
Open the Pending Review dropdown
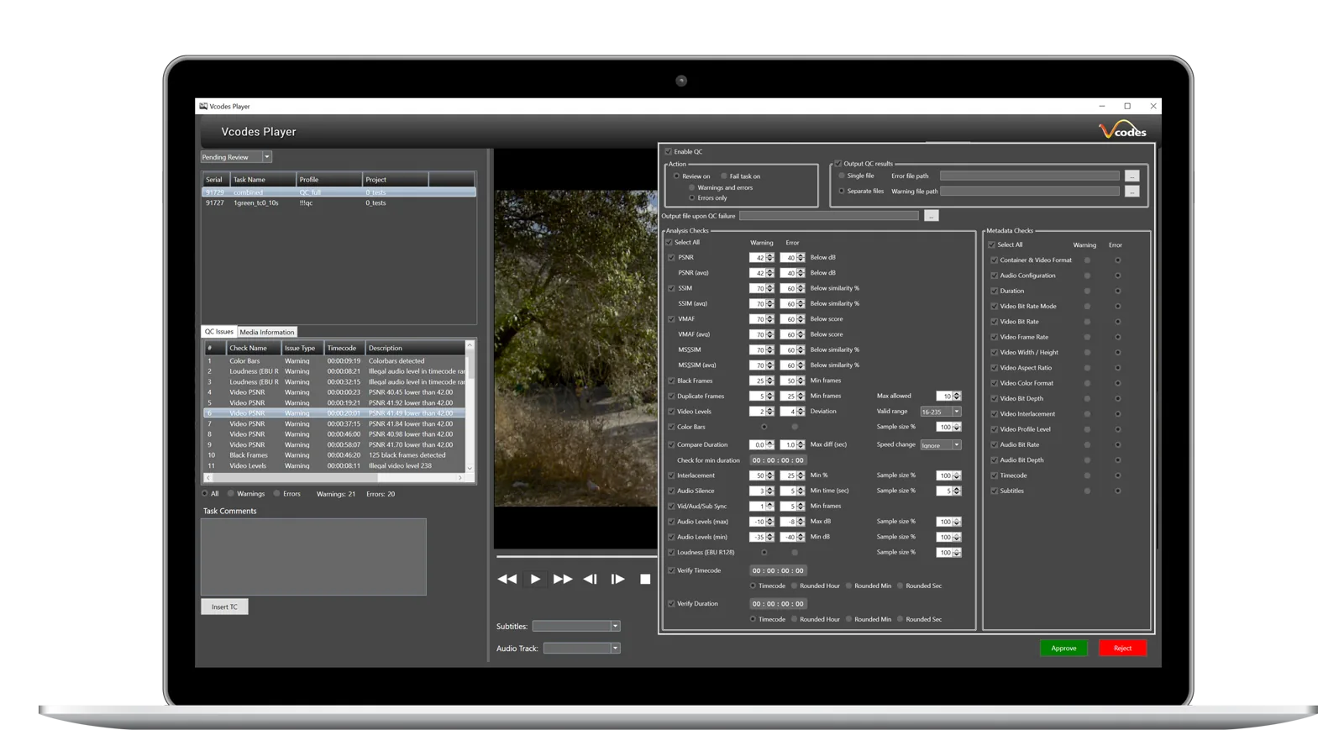267,157
